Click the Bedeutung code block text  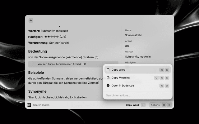(62, 64)
